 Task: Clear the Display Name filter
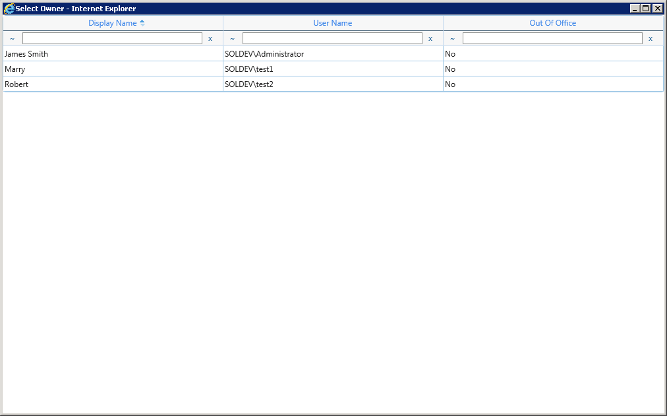(x=210, y=39)
